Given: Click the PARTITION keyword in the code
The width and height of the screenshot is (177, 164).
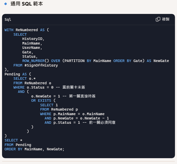Looking at the screenshot, I should 75,61.
